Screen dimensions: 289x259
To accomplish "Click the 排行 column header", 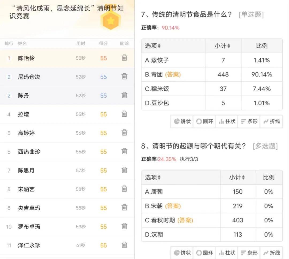I will [x=9, y=44].
